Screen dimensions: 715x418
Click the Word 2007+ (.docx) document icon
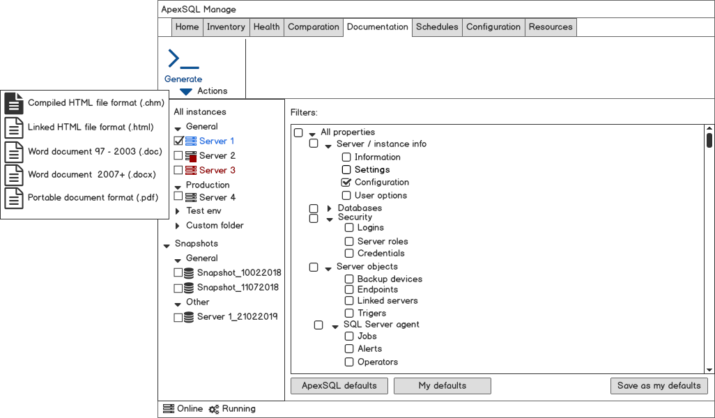pos(14,175)
